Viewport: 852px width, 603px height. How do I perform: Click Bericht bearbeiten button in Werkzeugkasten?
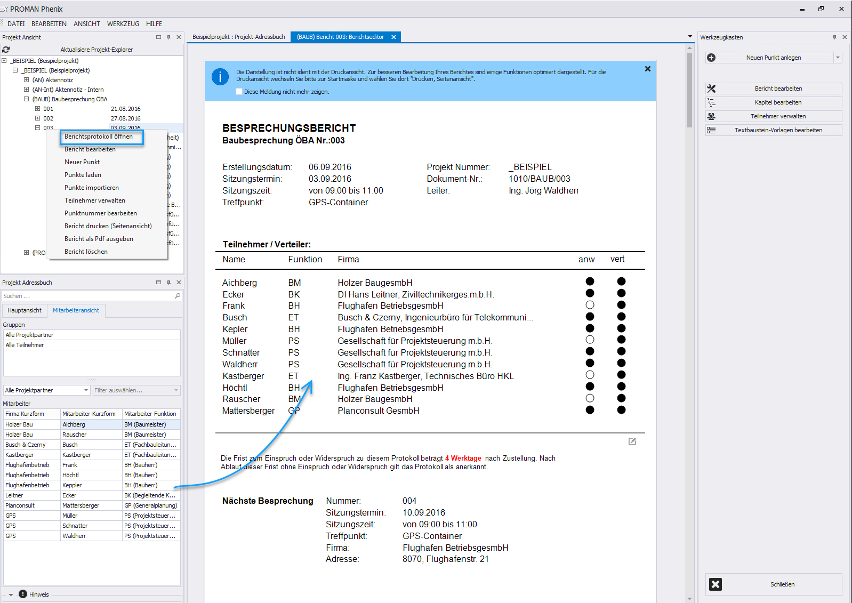coord(774,89)
